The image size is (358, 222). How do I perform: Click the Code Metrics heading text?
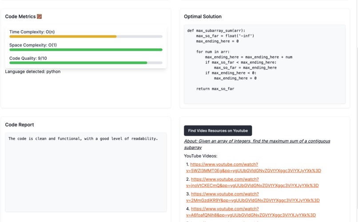click(x=20, y=17)
